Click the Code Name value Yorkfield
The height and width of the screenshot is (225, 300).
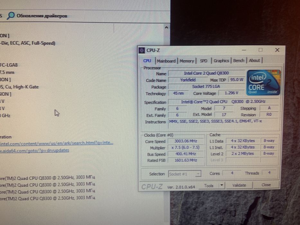(188, 80)
